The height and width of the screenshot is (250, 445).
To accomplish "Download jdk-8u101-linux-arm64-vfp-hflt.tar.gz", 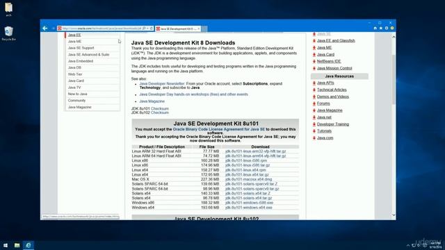I will pos(255,156).
